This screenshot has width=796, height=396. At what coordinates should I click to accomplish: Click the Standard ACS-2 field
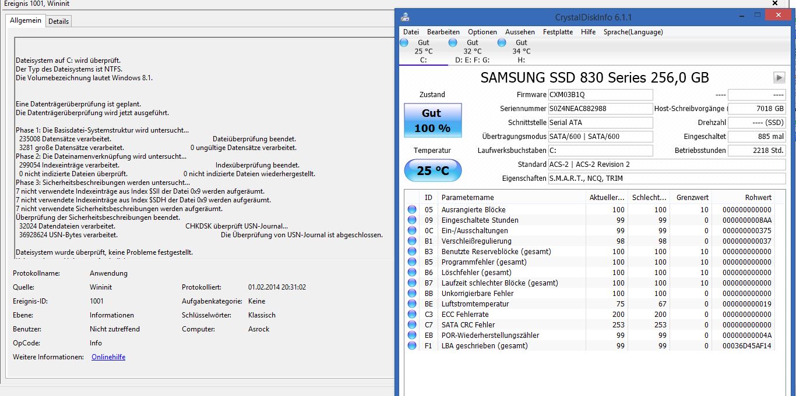[x=667, y=165]
